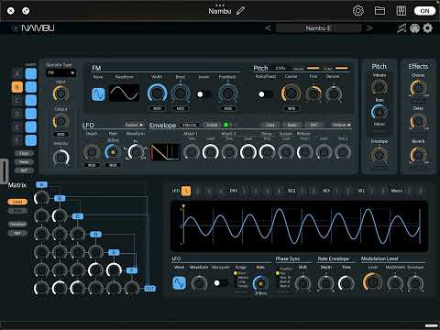This screenshot has height=330, width=440.
Task: Click the Nambu logo menu icon
Action: (x=38, y=28)
